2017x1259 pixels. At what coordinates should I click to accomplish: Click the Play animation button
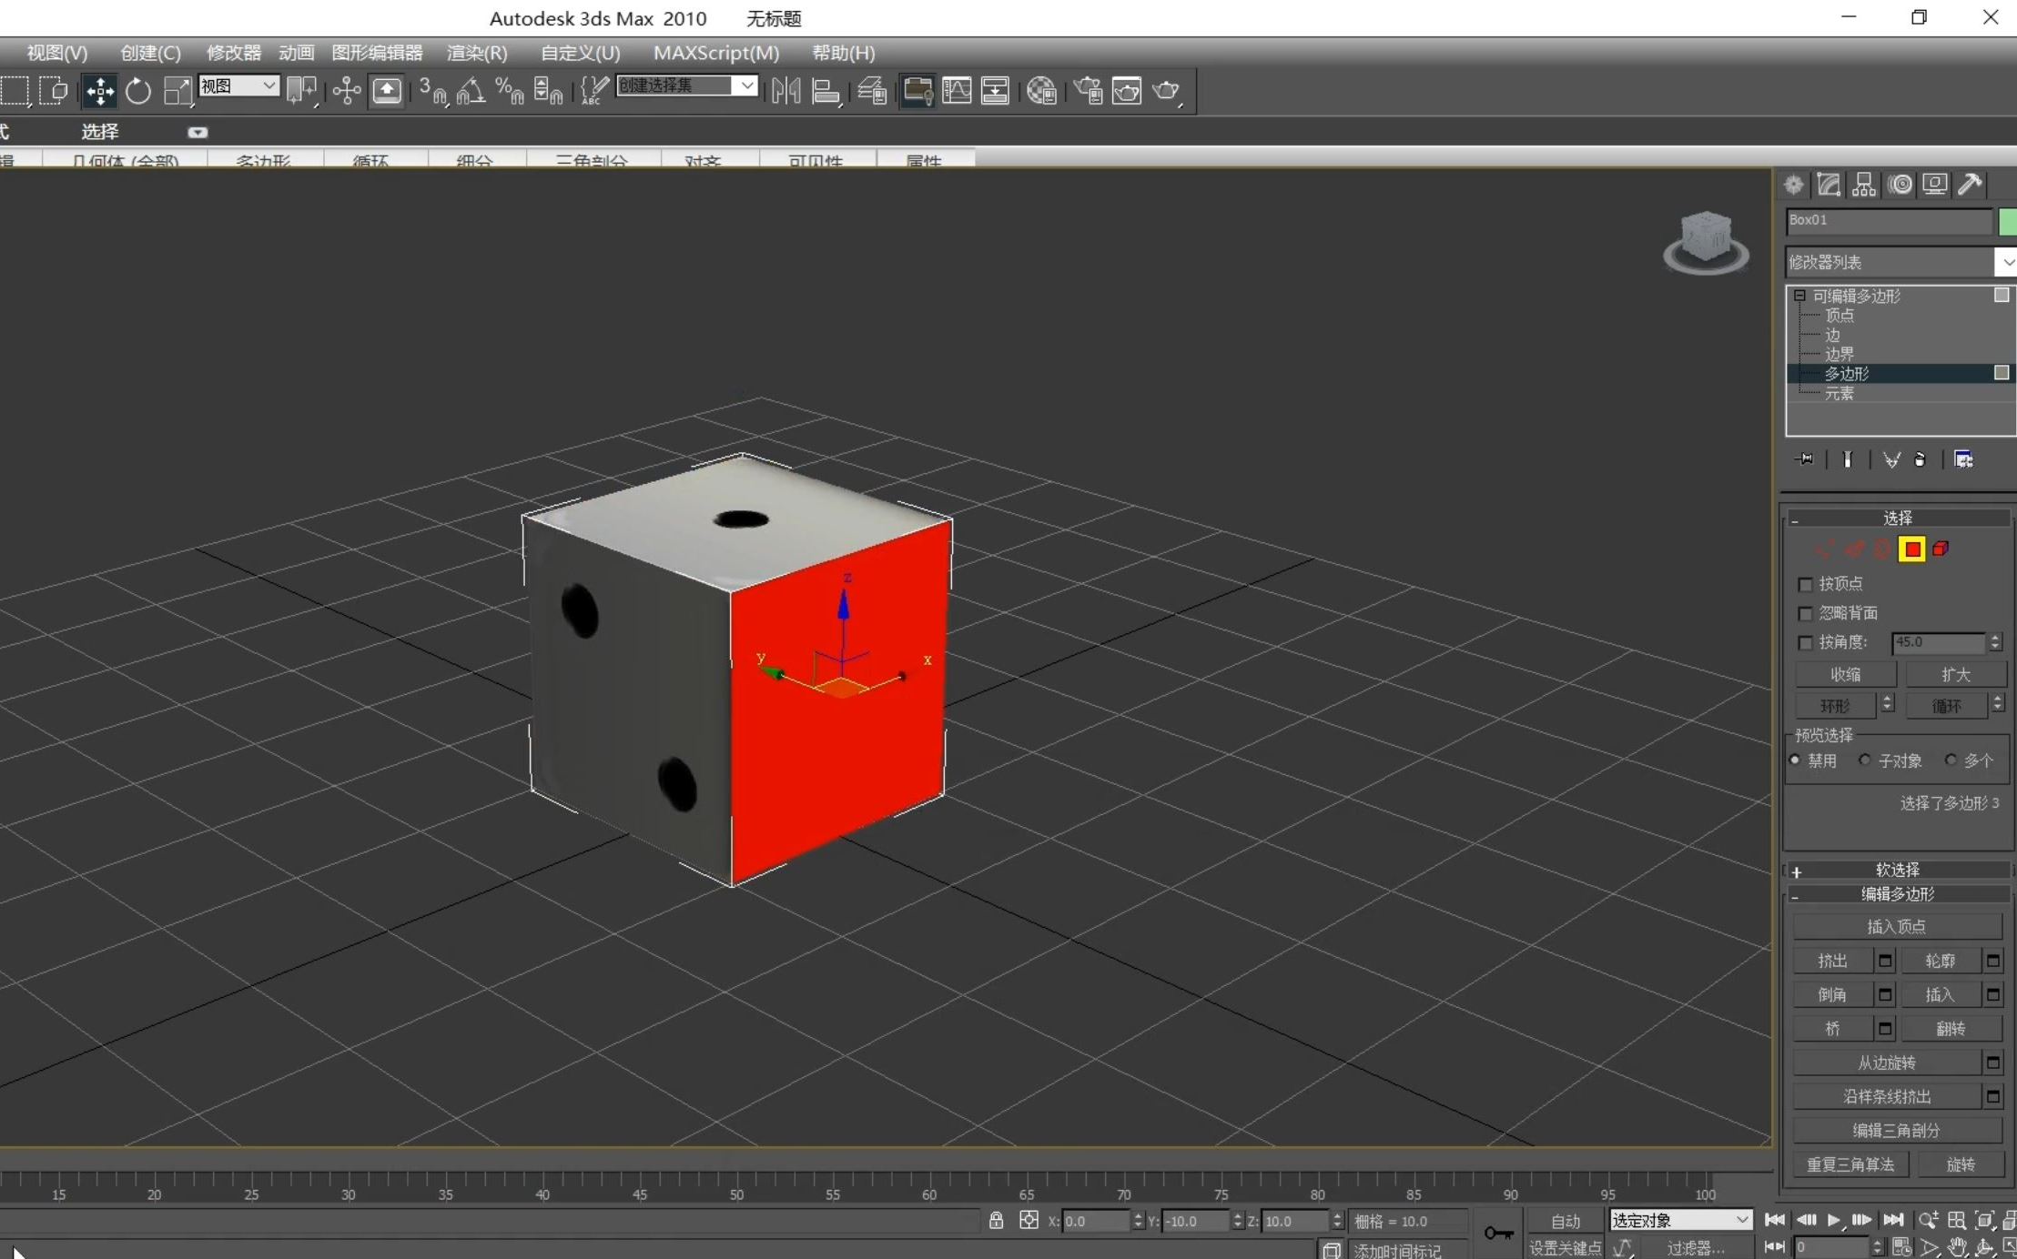1833,1220
